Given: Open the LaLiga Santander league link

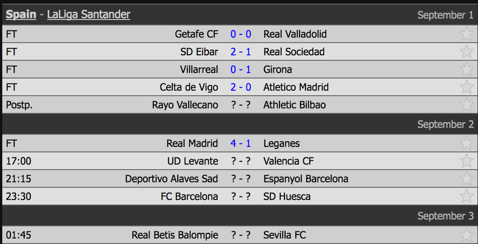Looking at the screenshot, I should [89, 14].
